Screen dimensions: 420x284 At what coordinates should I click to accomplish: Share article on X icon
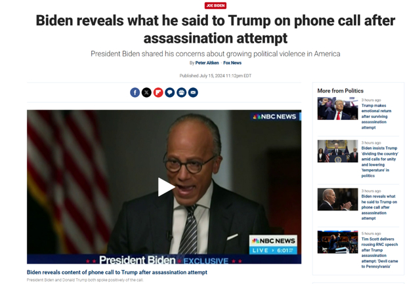tap(146, 92)
